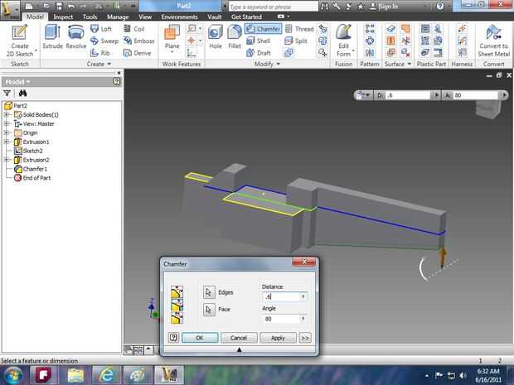Select the Distance and Angle chamfer mode

pos(177,306)
